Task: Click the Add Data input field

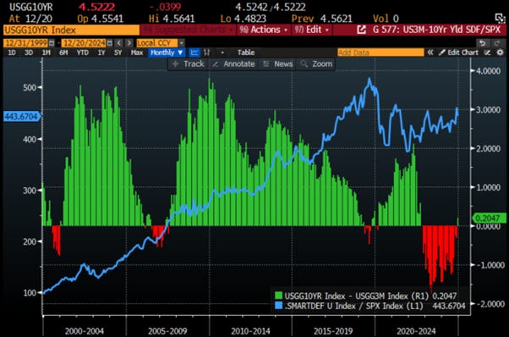Action: tap(380, 52)
